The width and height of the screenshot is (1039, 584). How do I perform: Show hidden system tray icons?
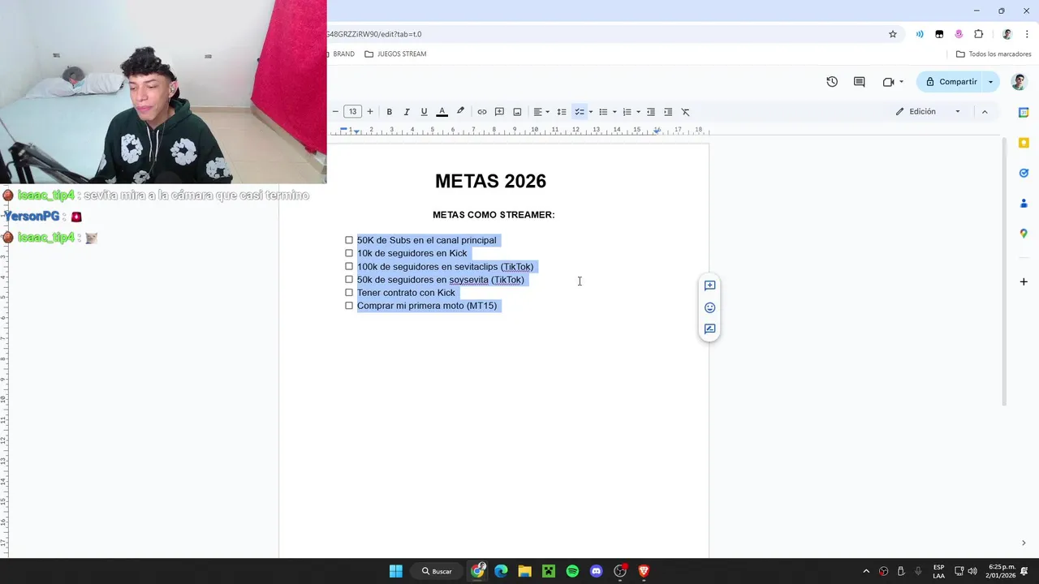pos(865,571)
